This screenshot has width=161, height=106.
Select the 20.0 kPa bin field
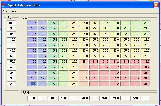click(x=12, y=84)
